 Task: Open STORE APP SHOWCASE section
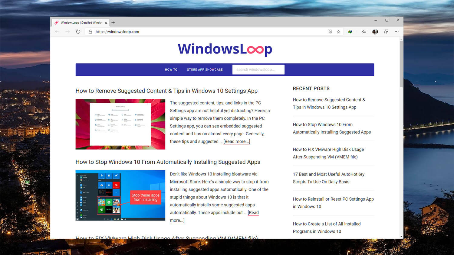[205, 69]
